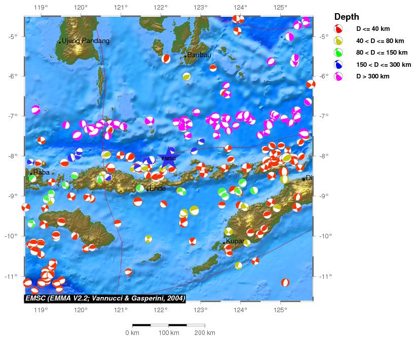Select the "Ende" city label
Viewport: 416px width, 340px height.
pyautogui.click(x=158, y=188)
